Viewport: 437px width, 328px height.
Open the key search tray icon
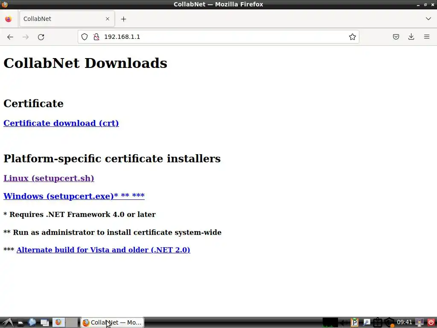pyautogui.click(x=367, y=323)
